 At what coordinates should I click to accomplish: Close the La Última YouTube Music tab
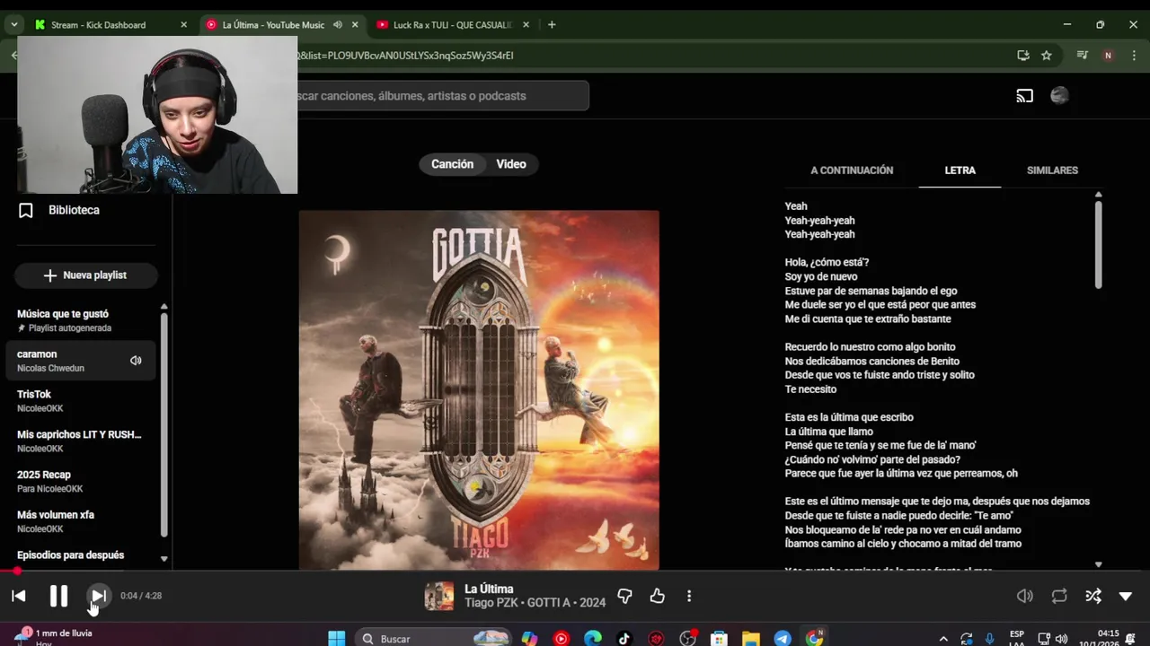tap(355, 25)
